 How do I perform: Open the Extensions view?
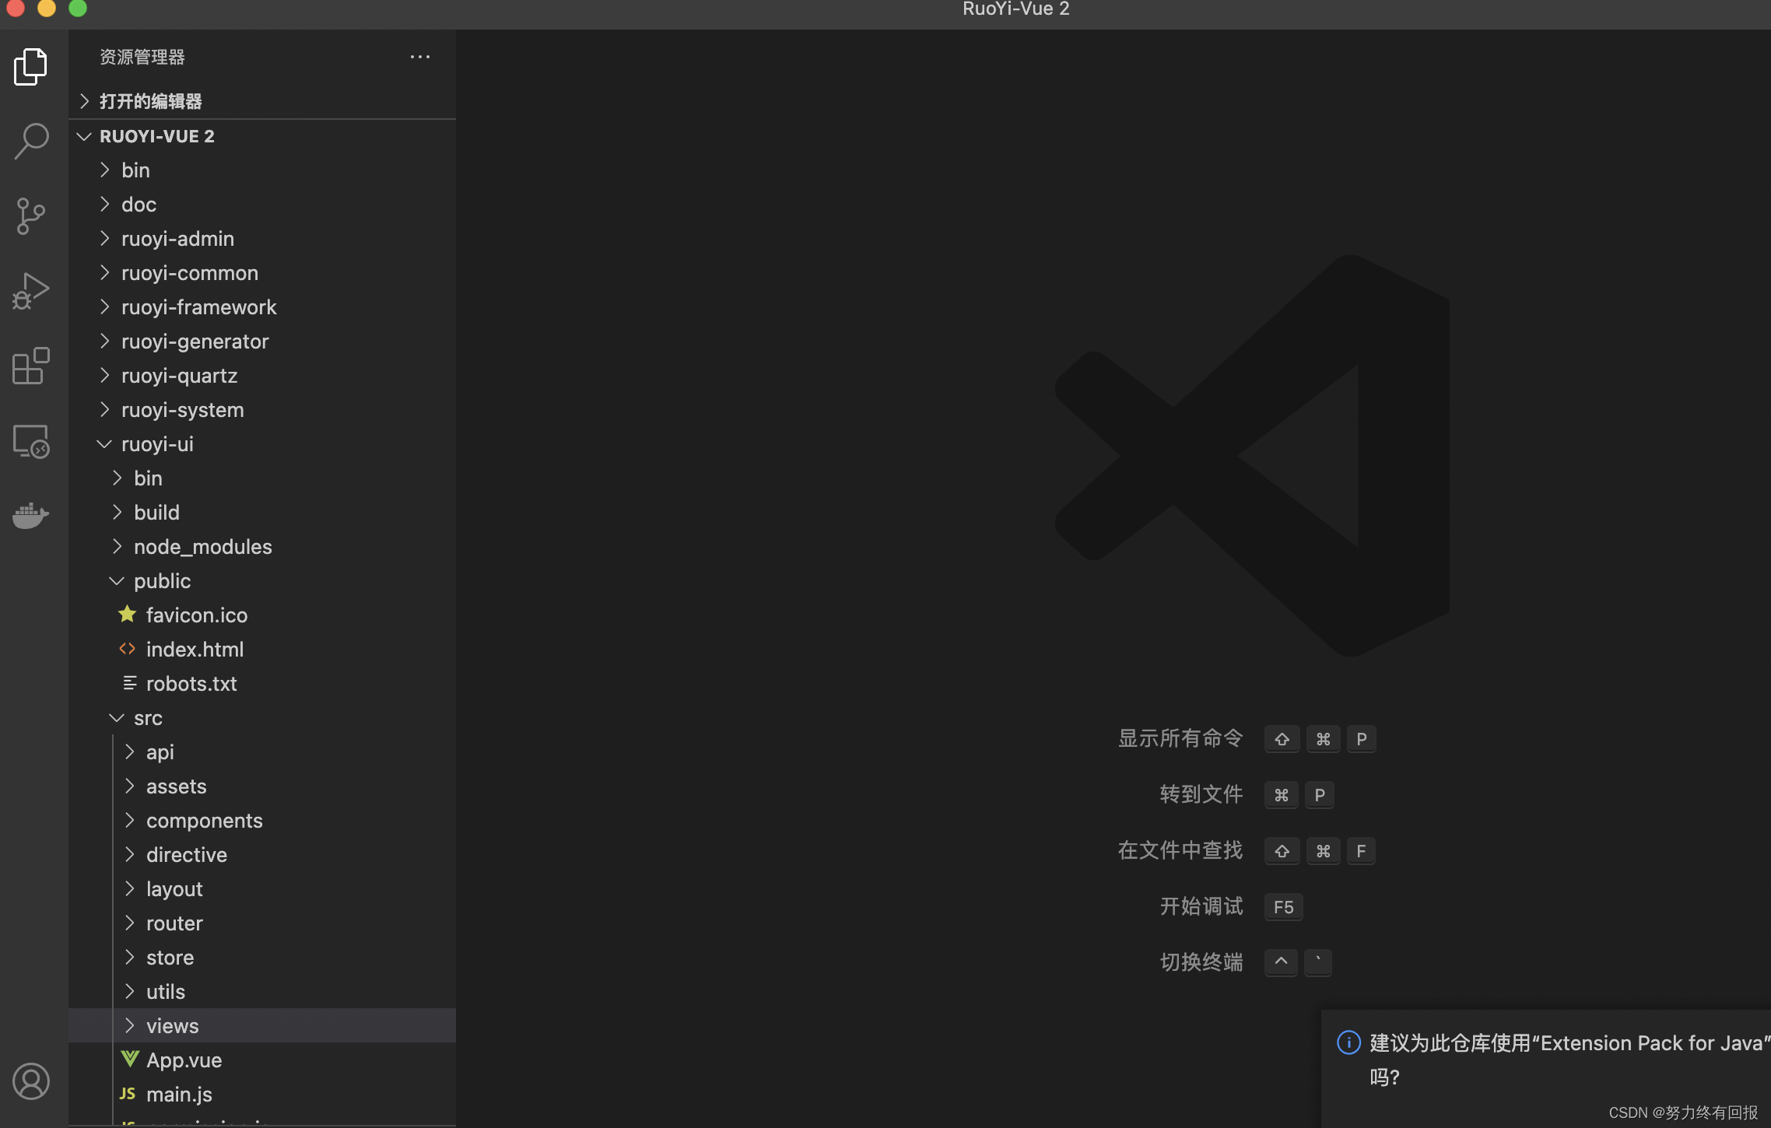tap(31, 366)
